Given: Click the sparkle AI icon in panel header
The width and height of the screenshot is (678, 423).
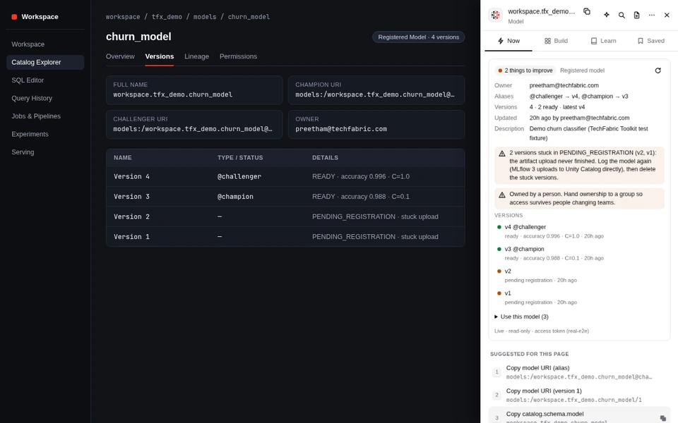Looking at the screenshot, I should (x=607, y=15).
